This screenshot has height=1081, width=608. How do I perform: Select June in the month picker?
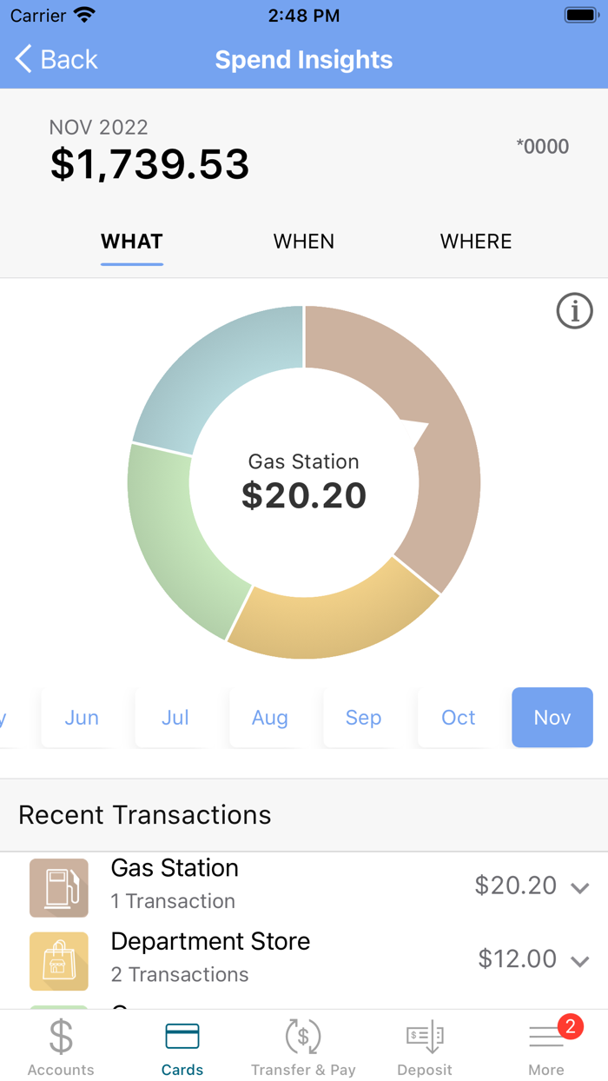tap(82, 718)
